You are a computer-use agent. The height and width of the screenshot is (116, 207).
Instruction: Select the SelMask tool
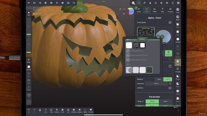click(178, 55)
